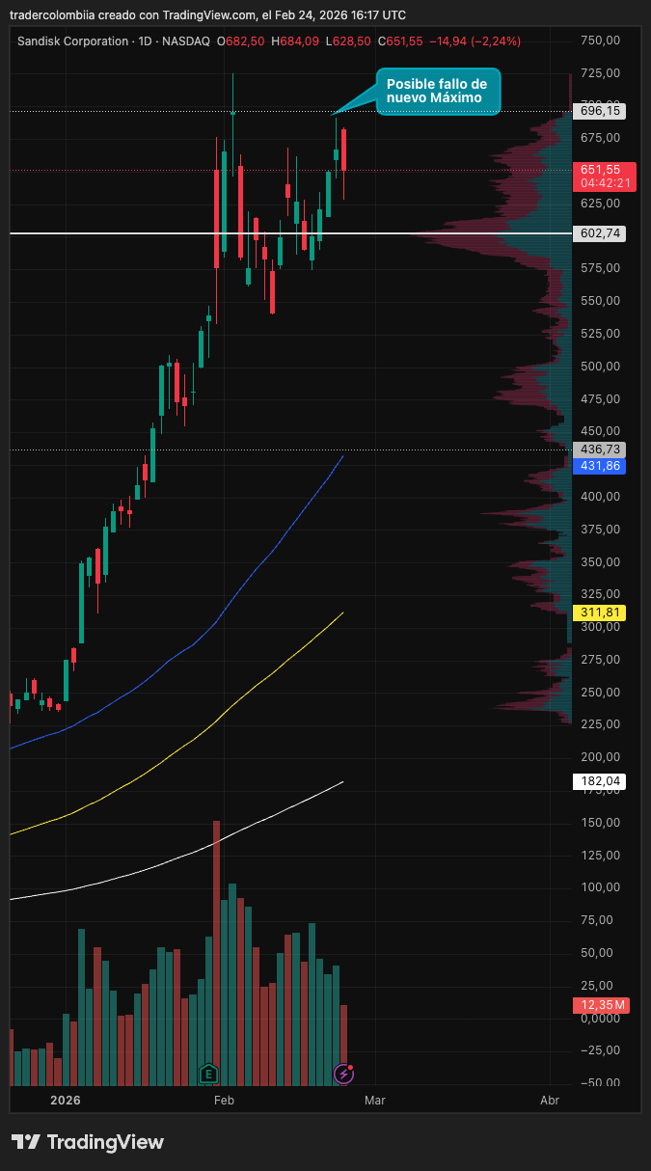Screen dimensions: 651x1171
Task: Click the low value L628,50
Action: [349, 41]
